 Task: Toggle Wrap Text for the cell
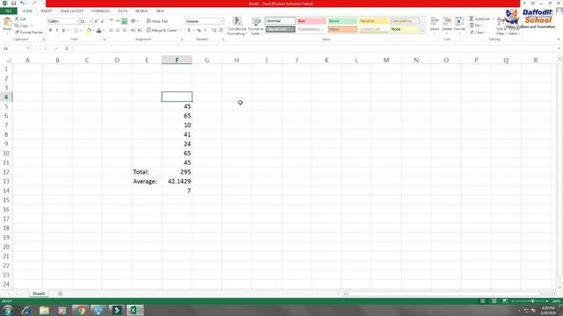pos(157,21)
